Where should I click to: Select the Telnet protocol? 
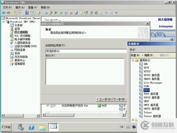(x=148, y=112)
